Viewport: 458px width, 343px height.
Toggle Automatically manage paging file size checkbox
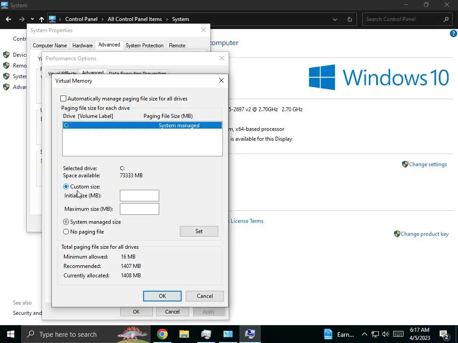coord(63,99)
